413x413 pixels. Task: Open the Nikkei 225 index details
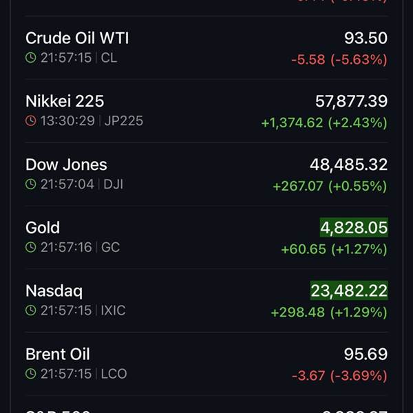coord(65,102)
